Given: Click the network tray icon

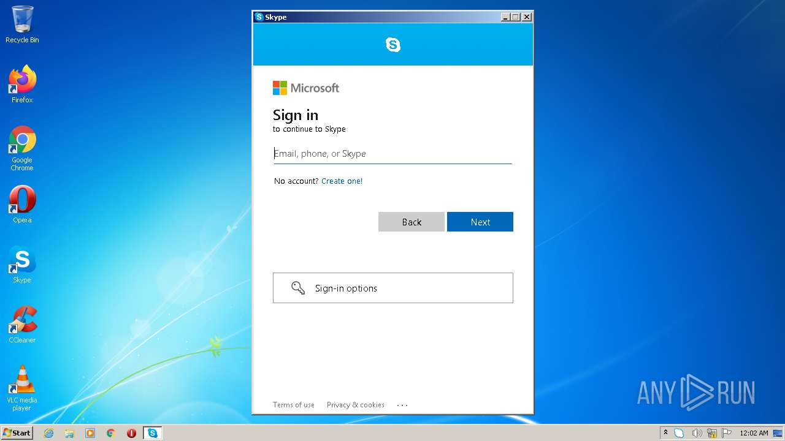Looking at the screenshot, I should [712, 433].
